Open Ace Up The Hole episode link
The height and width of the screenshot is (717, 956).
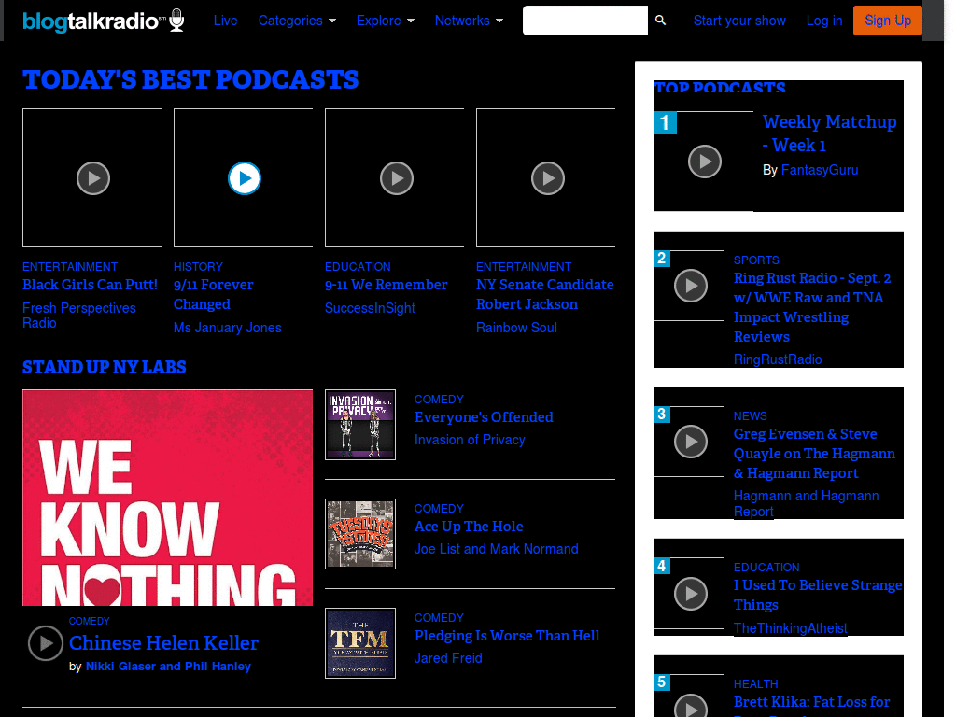[x=469, y=527]
